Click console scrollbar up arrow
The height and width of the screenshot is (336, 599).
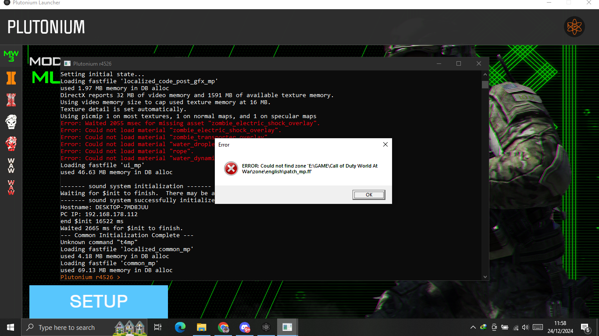(x=485, y=74)
